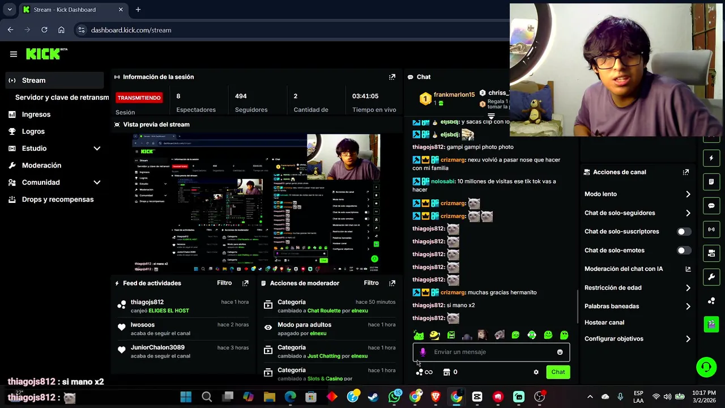The width and height of the screenshot is (725, 408).
Task: Click the document note sidebar icon
Action: point(711,182)
